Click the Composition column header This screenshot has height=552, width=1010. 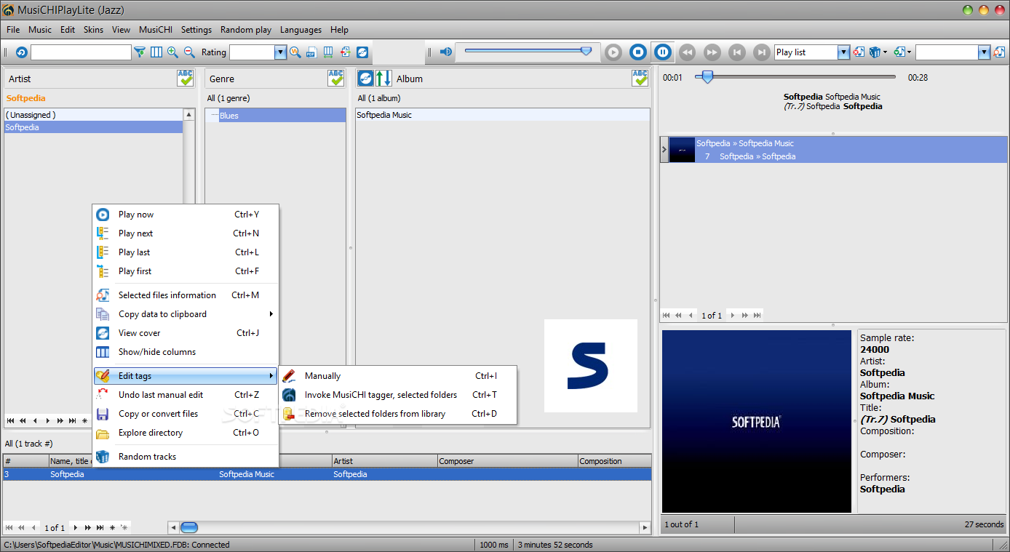614,461
